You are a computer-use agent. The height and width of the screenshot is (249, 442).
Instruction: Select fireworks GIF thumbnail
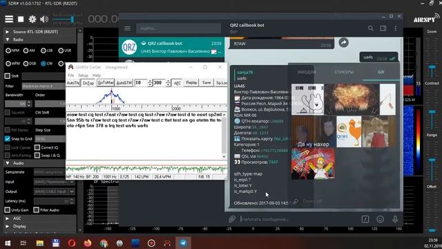click(352, 99)
